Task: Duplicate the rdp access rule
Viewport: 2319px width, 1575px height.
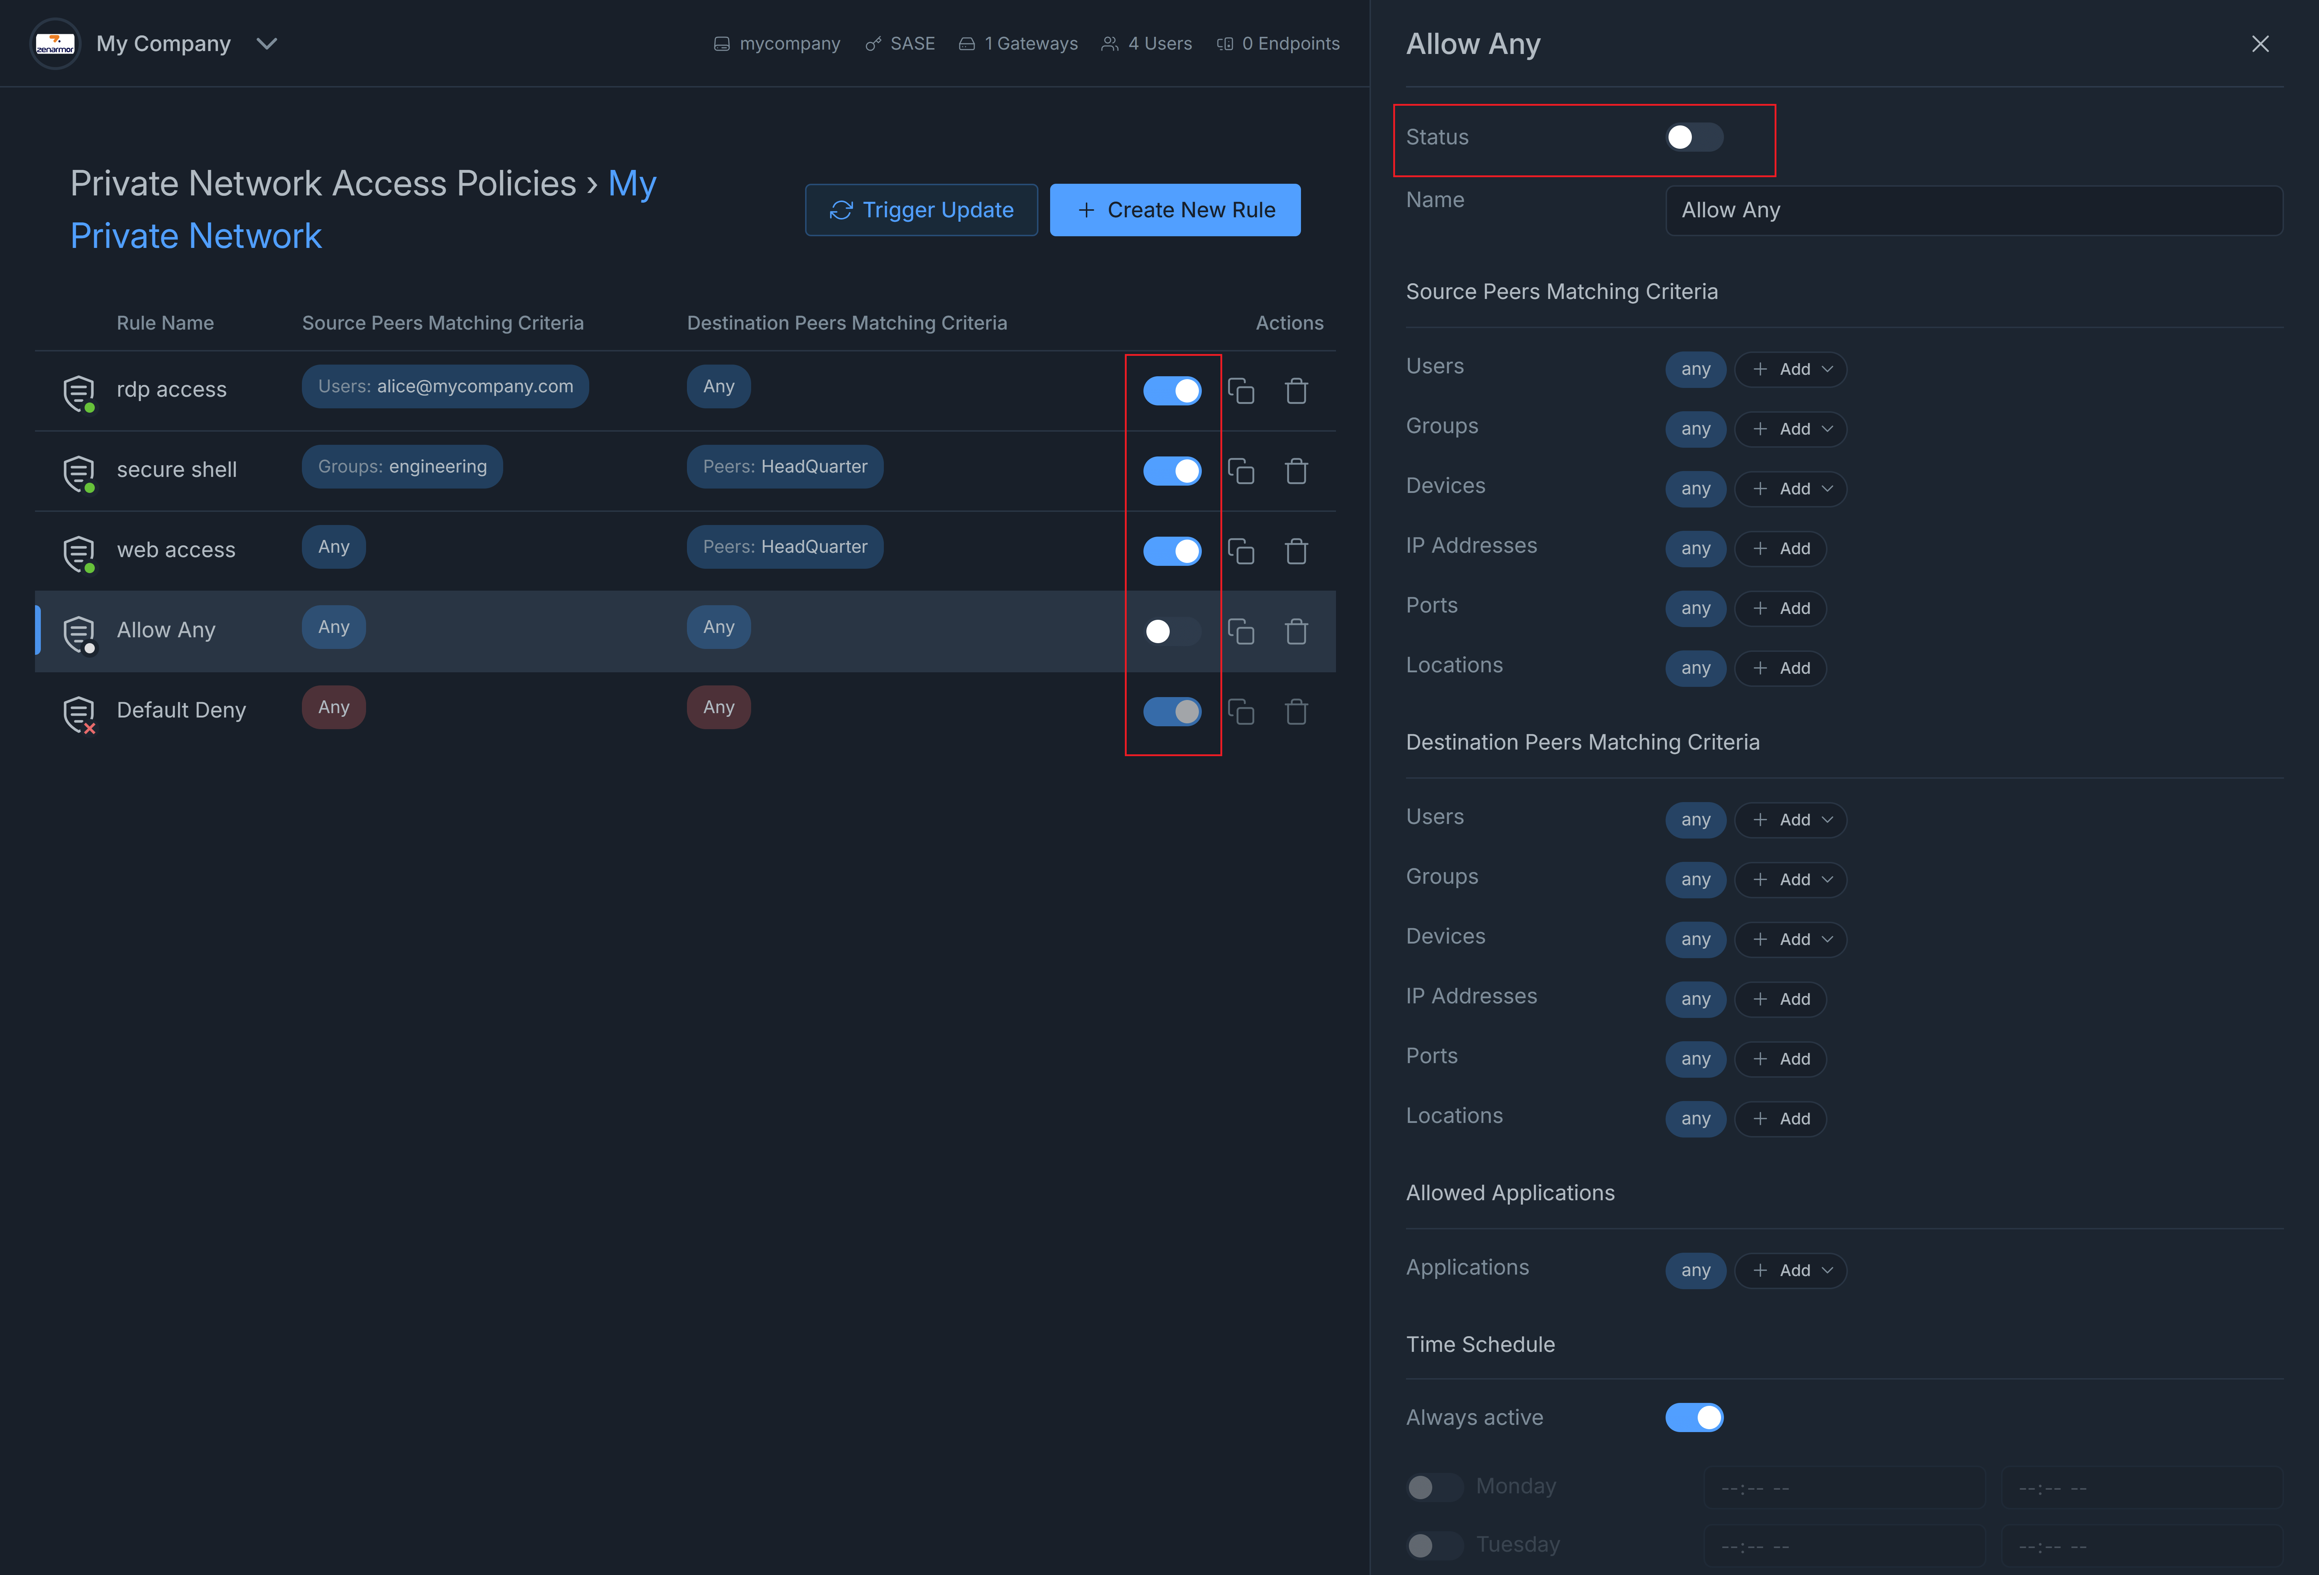Action: (1240, 391)
